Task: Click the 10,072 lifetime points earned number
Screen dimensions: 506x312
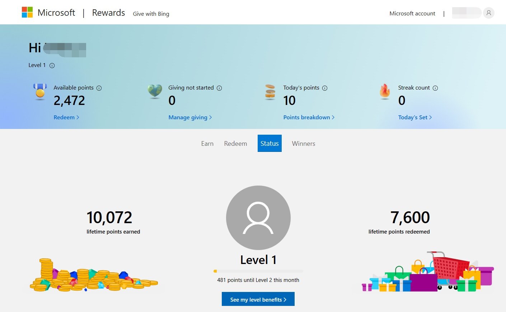Action: point(109,218)
